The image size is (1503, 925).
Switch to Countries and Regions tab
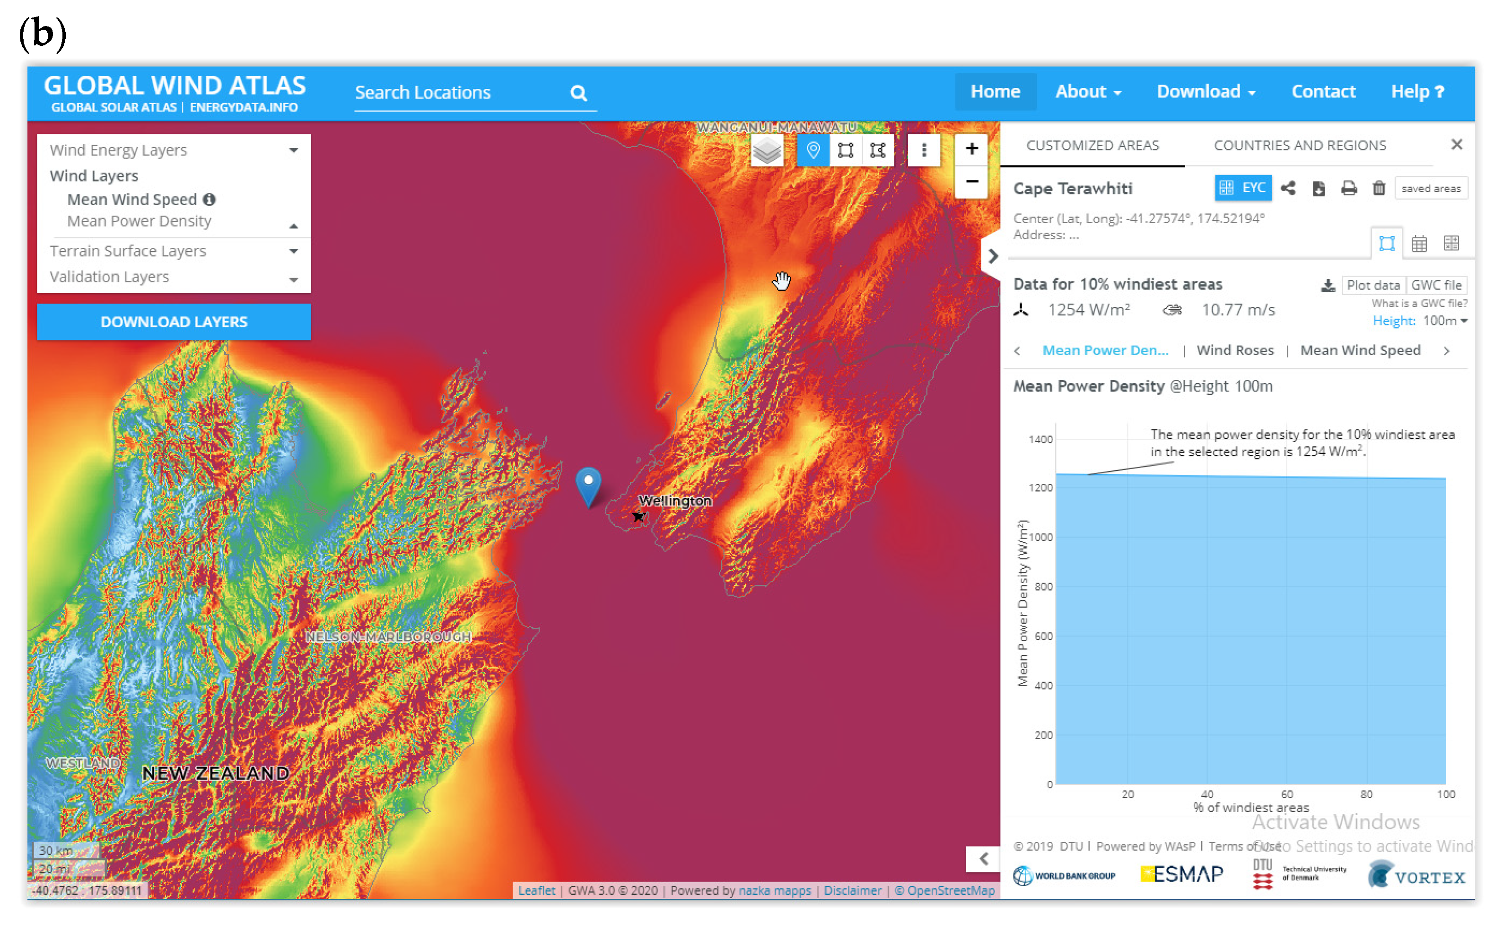1300,145
